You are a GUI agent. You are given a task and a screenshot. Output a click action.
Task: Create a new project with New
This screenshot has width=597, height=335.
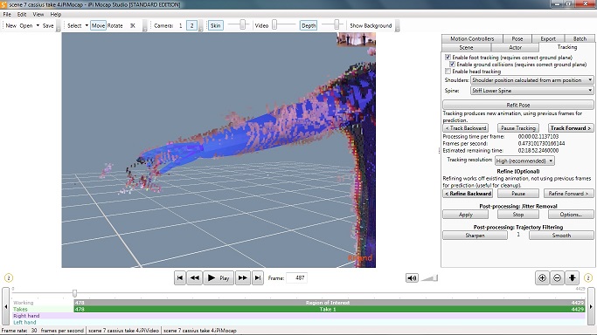coord(11,25)
